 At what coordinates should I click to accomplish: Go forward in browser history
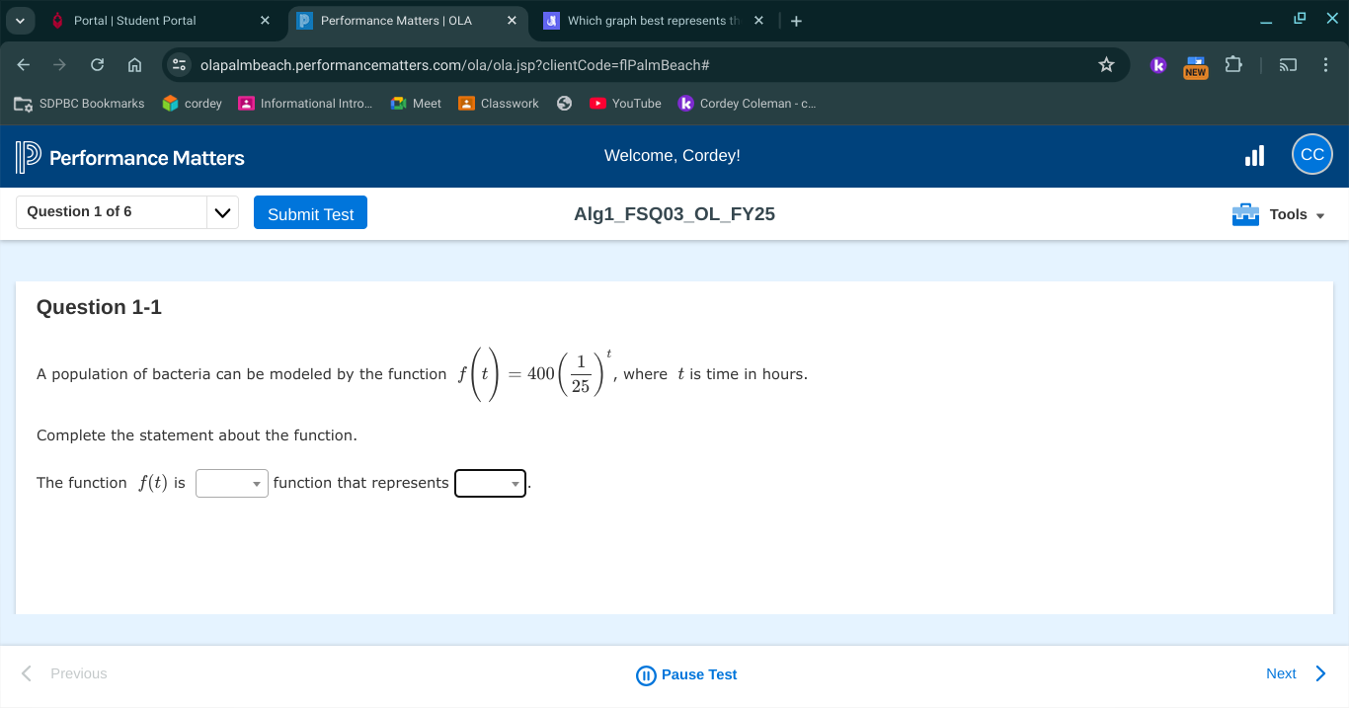59,65
